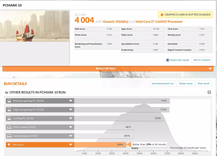
Task: Click the Facebook icon next to Share this result
Action: (168, 60)
